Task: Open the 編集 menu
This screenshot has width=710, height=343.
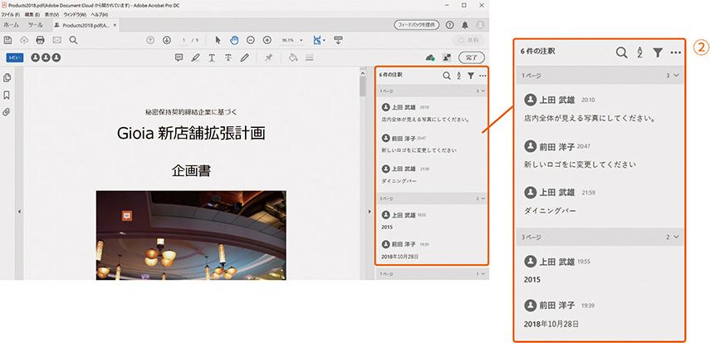Action: coord(32,15)
